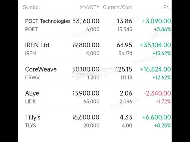Sort by Current/Cost column header
This screenshot has width=190, height=142.
click(118, 7)
